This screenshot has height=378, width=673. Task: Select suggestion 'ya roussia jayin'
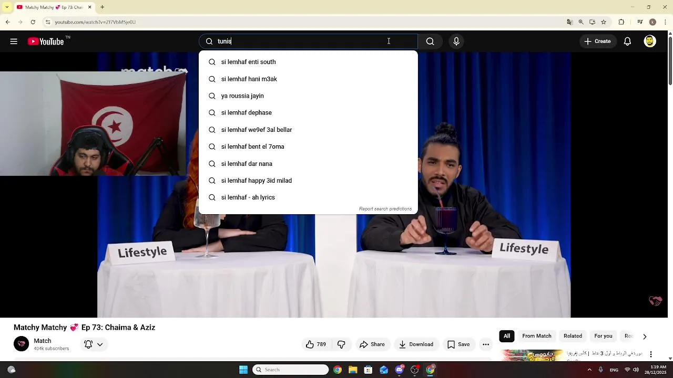click(x=308, y=96)
